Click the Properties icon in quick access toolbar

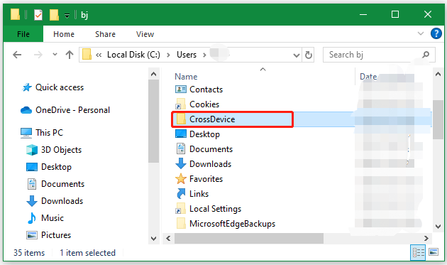point(38,14)
